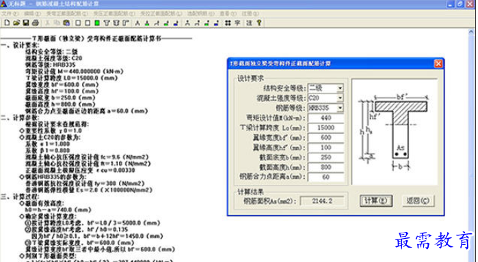Click the 计算 button in the dialog

tap(375, 201)
